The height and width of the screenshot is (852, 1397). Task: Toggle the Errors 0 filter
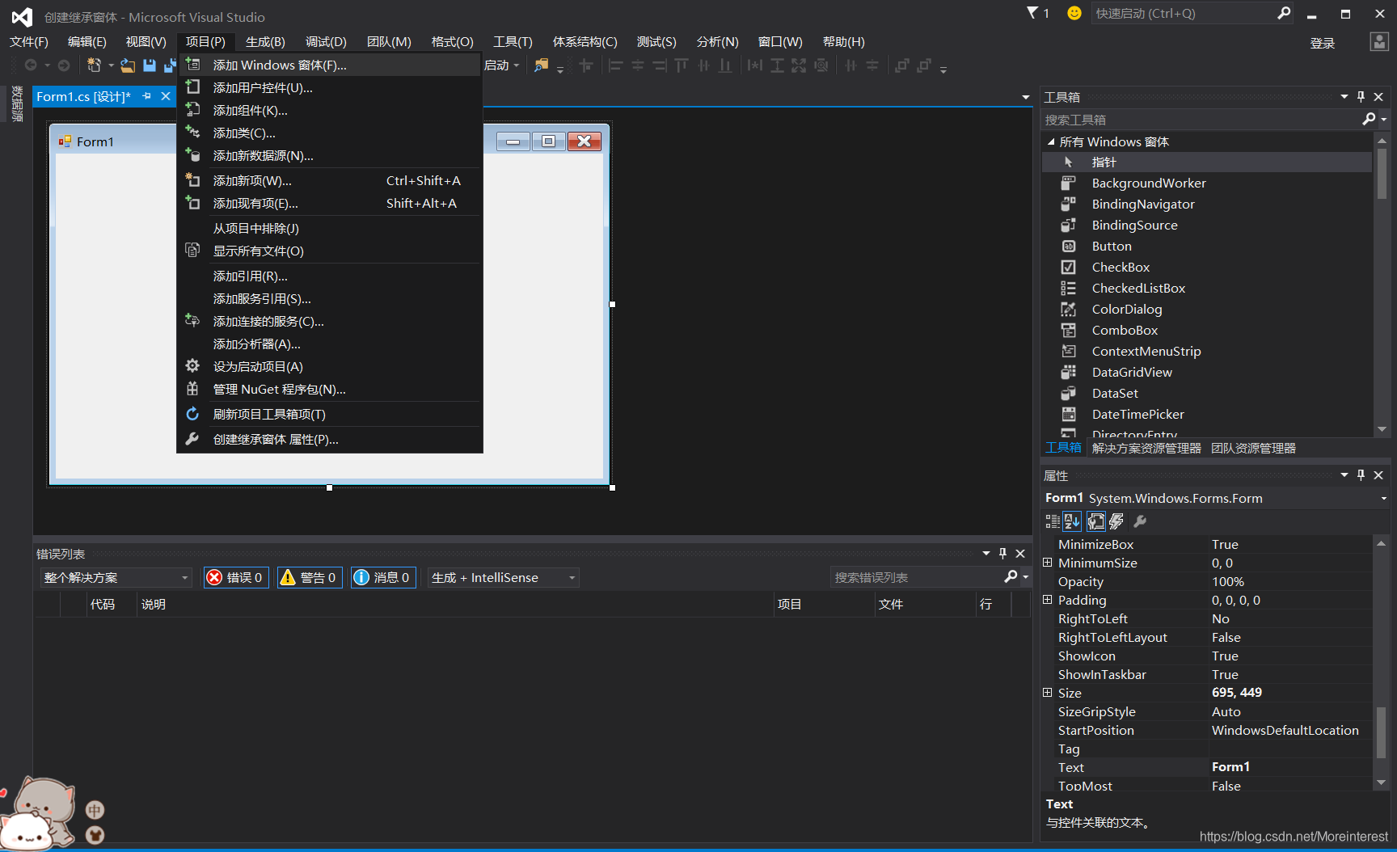pyautogui.click(x=236, y=577)
